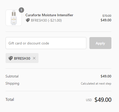Click the discounted $49.00 item price
The height and width of the screenshot is (112, 119).
pos(106,20)
